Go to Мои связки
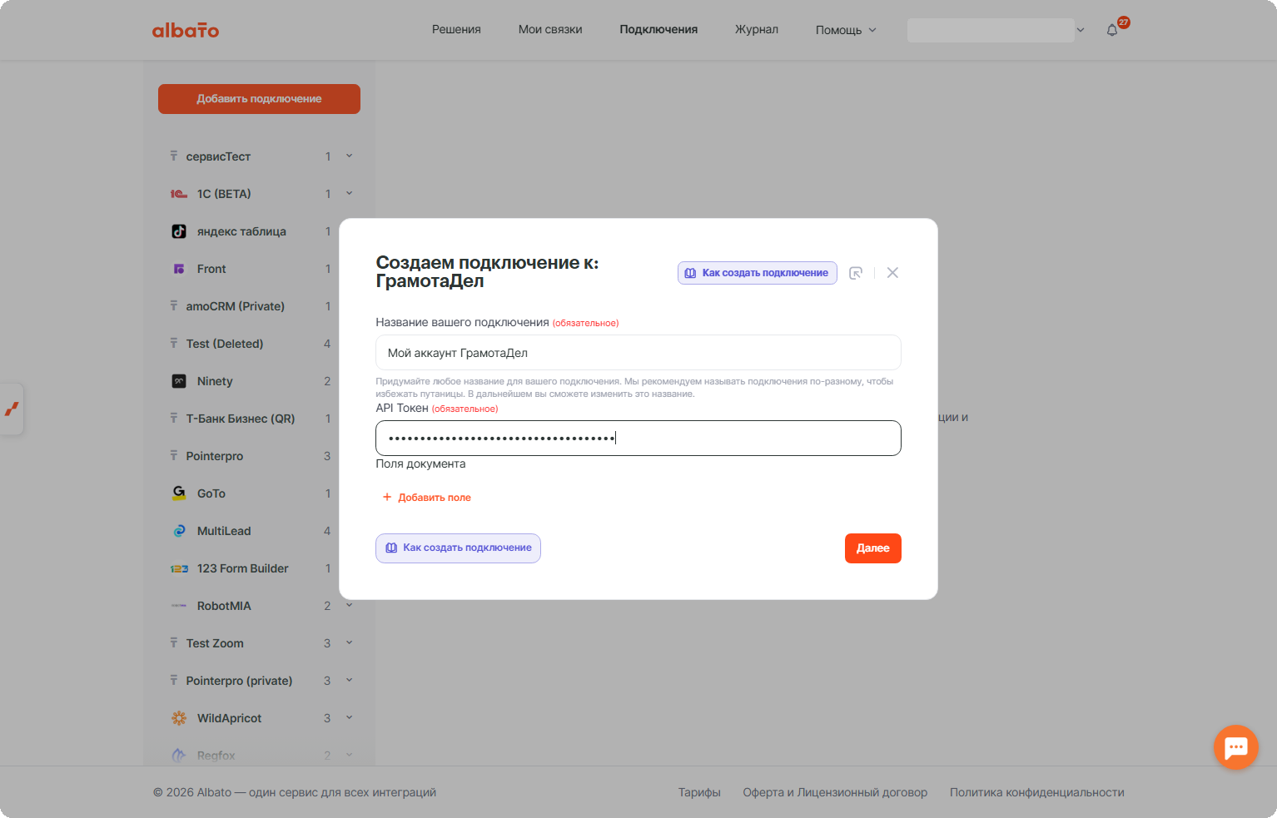This screenshot has height=818, width=1277. (550, 30)
